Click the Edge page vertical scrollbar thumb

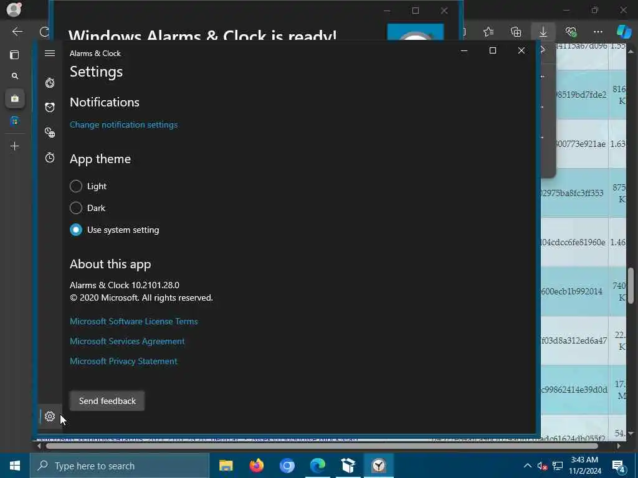coord(631,285)
